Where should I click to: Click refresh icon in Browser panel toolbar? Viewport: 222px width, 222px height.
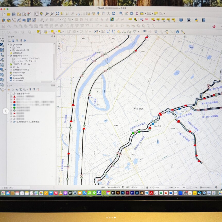pyautogui.click(x=13, y=41)
